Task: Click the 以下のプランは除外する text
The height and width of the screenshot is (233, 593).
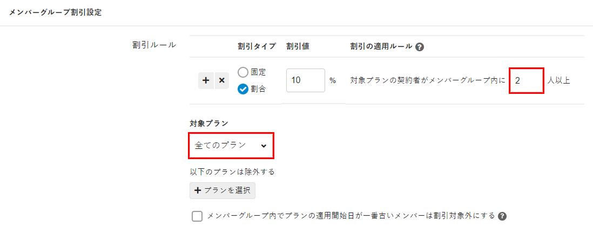Action: 232,172
